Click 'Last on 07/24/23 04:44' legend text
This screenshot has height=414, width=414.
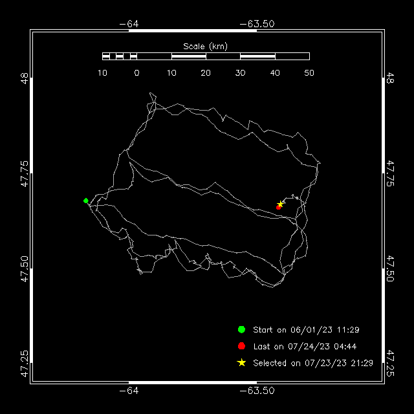pos(305,347)
